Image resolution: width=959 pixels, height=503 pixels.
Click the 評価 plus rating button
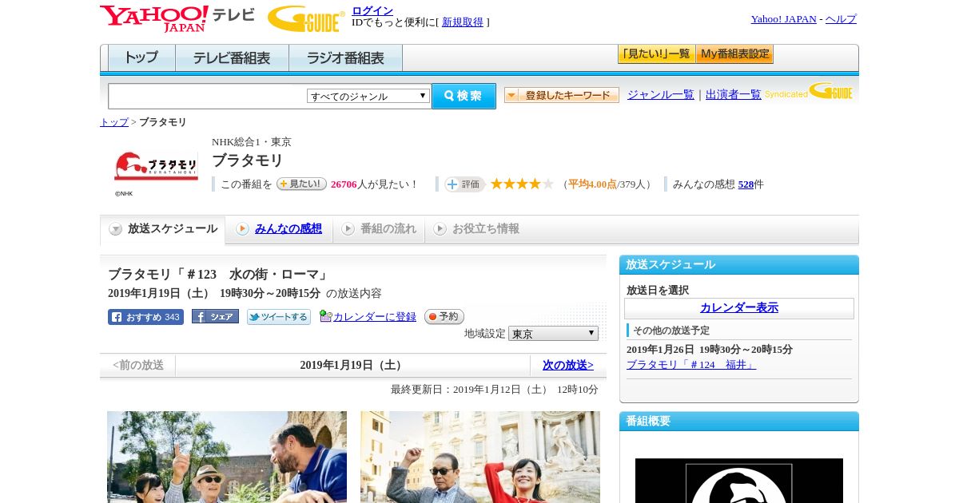(465, 184)
